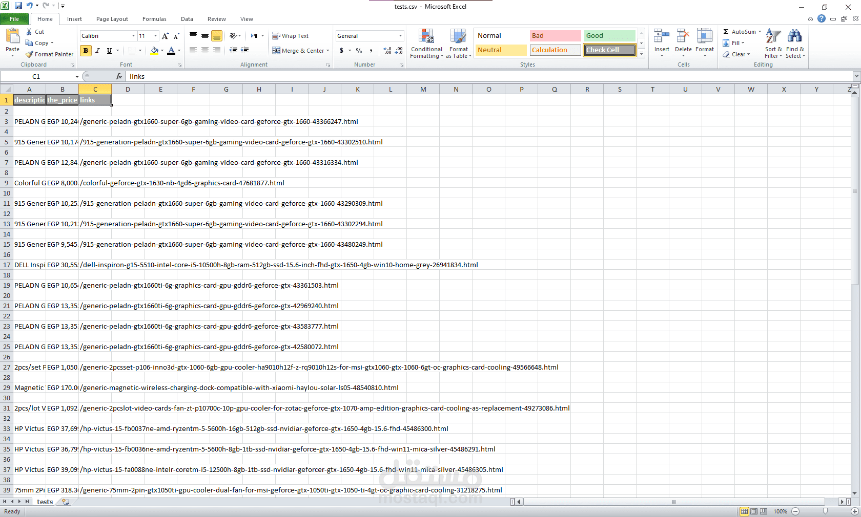This screenshot has width=861, height=517.
Task: Switch to the Page Layout tab
Action: 112,19
